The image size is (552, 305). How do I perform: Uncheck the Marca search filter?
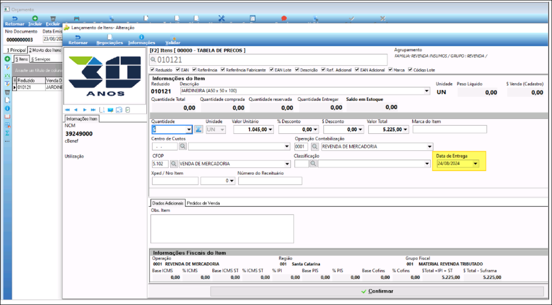[x=390, y=70]
